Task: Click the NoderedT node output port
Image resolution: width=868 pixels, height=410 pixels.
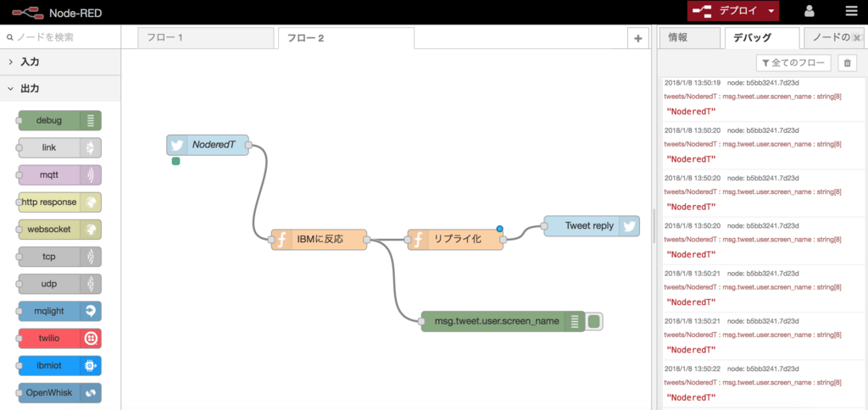Action: (x=248, y=145)
